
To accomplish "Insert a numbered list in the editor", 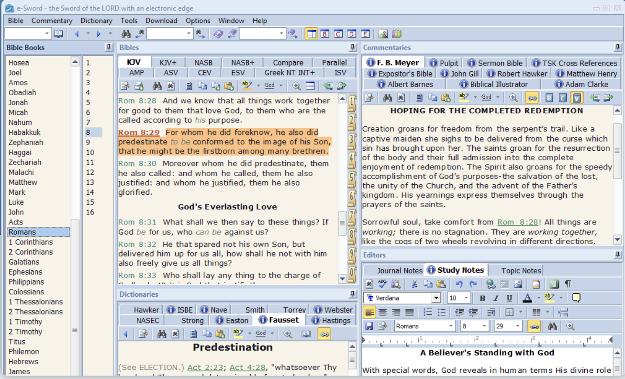I will coord(428,312).
